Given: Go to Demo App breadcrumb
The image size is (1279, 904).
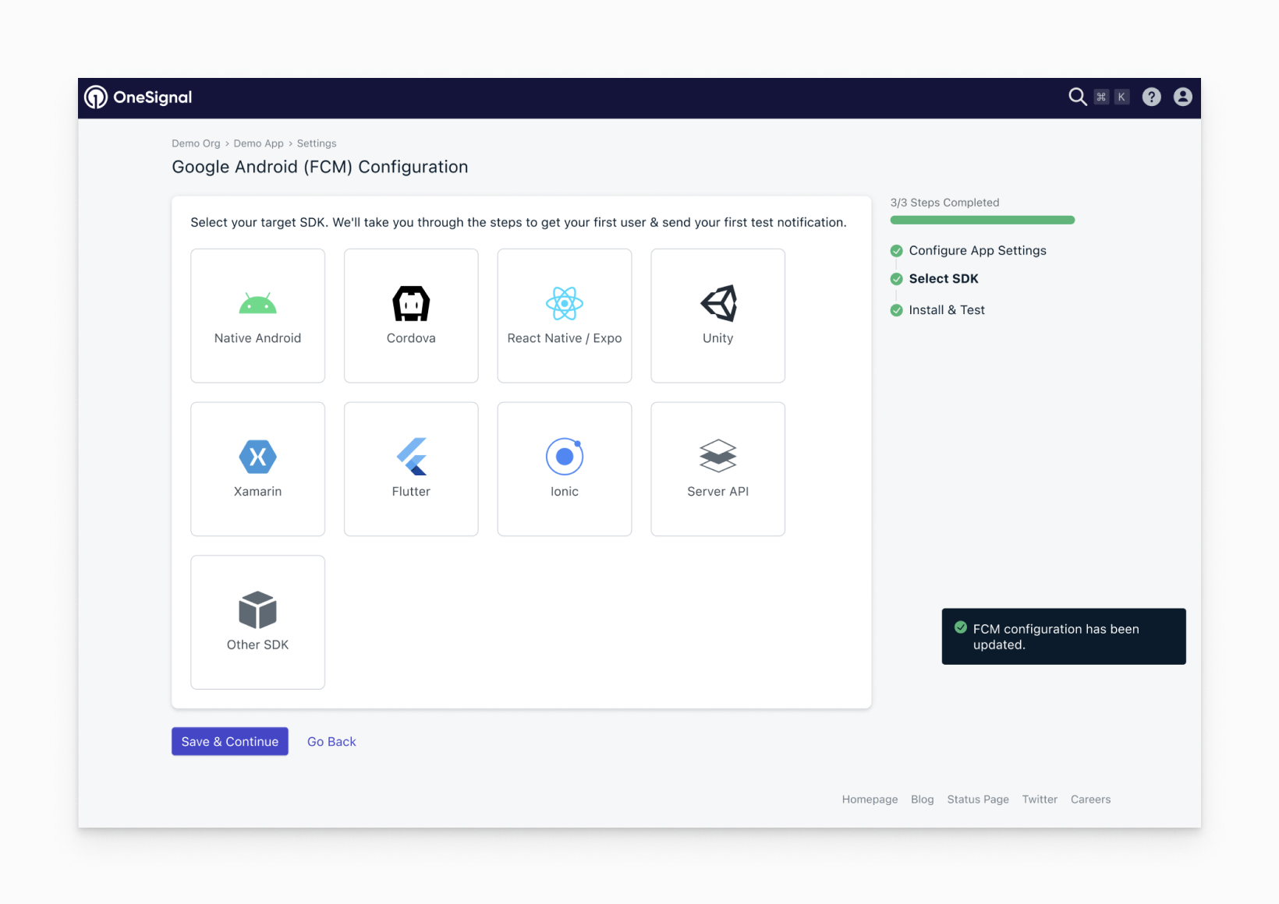Looking at the screenshot, I should click(x=259, y=143).
